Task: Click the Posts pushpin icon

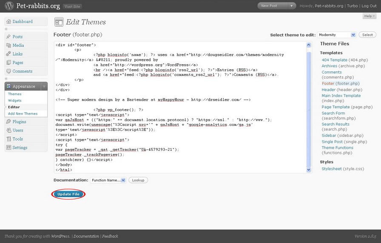Action: [9, 37]
